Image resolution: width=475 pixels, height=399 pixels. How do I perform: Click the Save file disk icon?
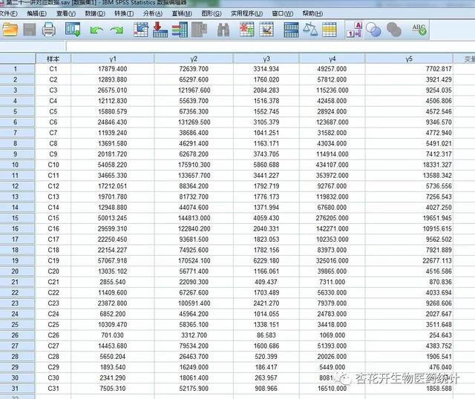click(x=30, y=30)
